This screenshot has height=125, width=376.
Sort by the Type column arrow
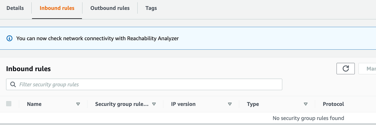coord(305,104)
